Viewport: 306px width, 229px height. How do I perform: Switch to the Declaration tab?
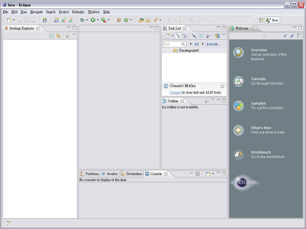(131, 174)
